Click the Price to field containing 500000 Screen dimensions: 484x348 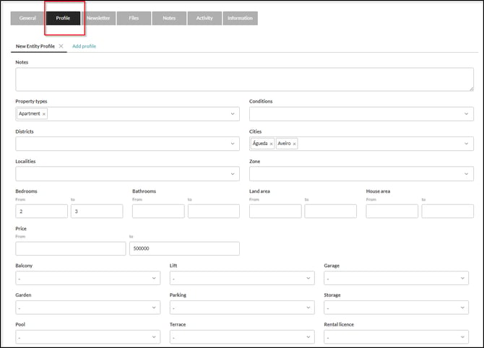coord(184,248)
